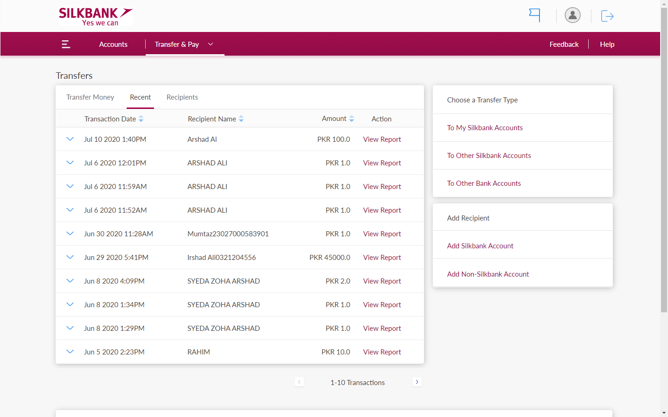The height and width of the screenshot is (417, 668).
Task: Expand the Jun 29 2020 5:41PM transaction
Action: [70, 257]
